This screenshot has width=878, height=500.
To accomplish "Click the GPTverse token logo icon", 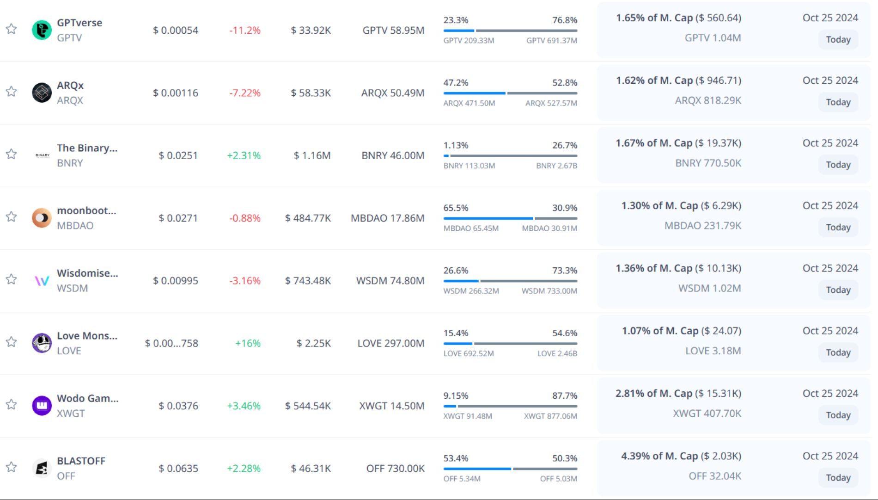I will click(x=42, y=30).
